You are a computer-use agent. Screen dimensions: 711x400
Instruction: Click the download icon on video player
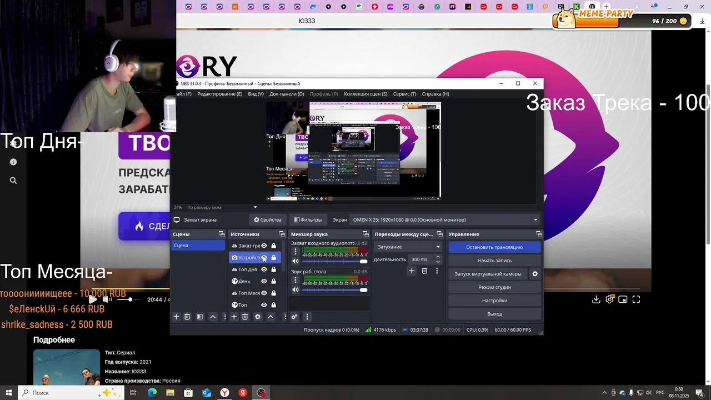click(596, 299)
